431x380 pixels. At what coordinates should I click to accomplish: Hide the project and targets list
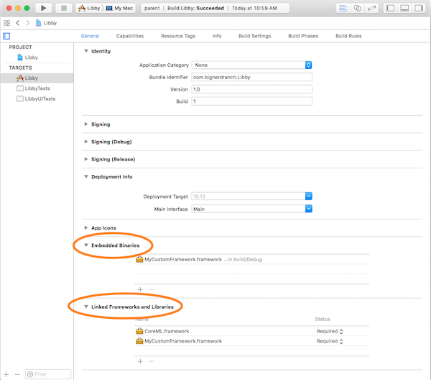point(6,36)
